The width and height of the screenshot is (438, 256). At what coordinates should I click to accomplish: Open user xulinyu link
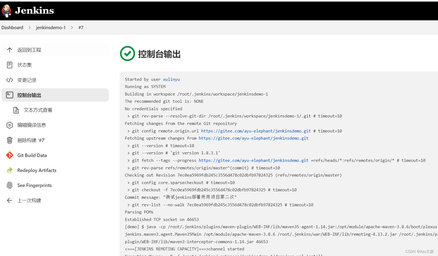point(171,79)
